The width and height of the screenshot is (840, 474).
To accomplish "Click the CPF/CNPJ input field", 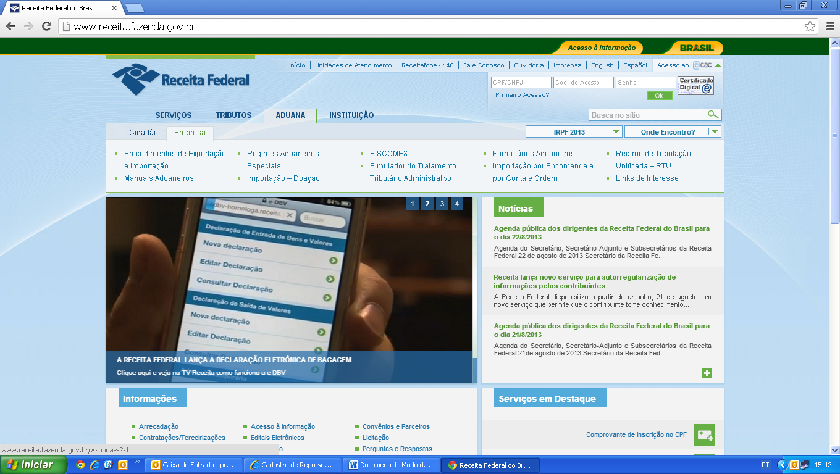I will point(521,82).
